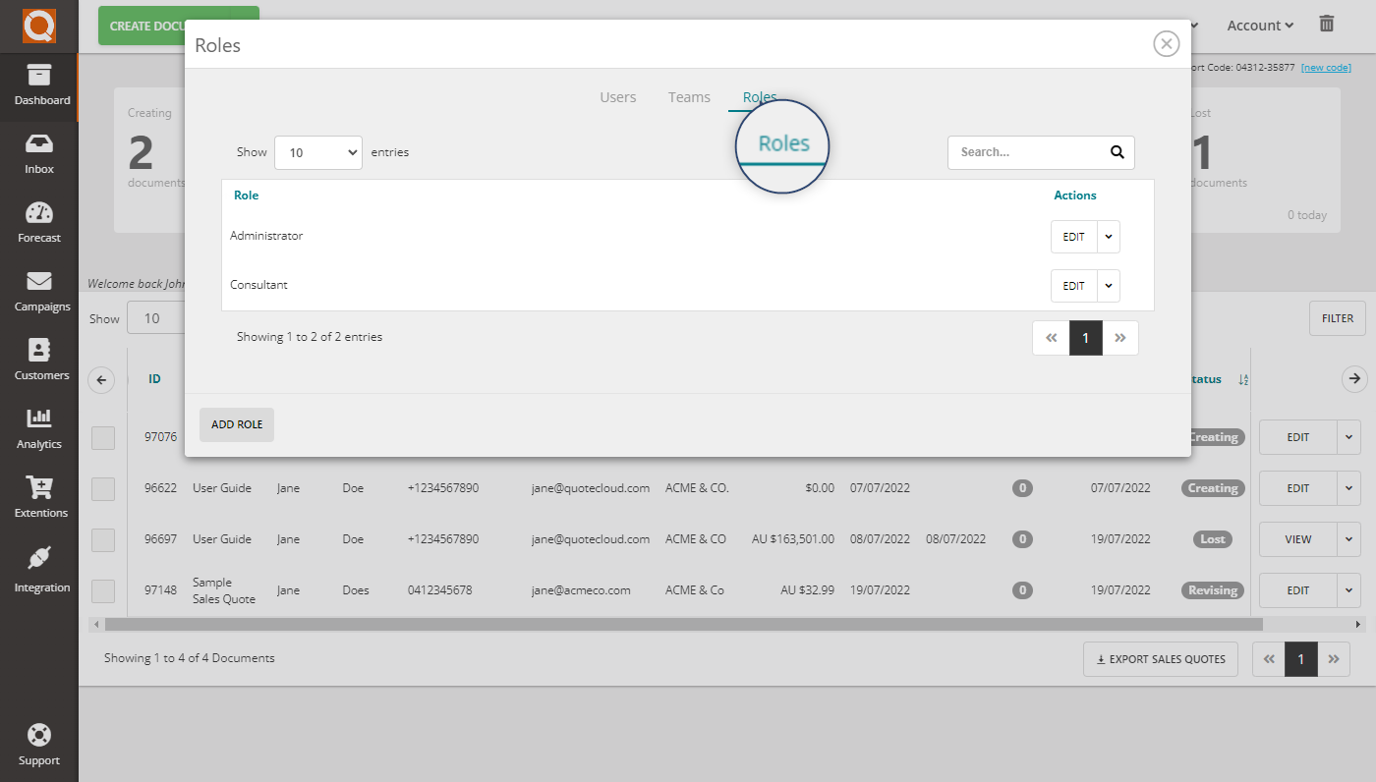Go to Campaigns envelope icon
This screenshot has height=782, width=1376.
pyautogui.click(x=39, y=282)
